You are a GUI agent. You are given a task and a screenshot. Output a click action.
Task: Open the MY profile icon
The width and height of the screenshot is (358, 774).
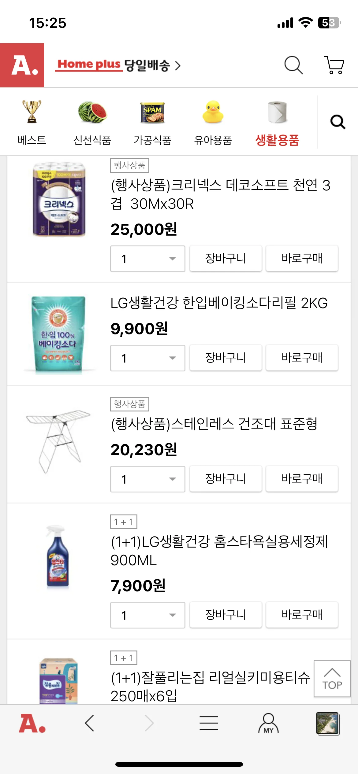coord(268,723)
